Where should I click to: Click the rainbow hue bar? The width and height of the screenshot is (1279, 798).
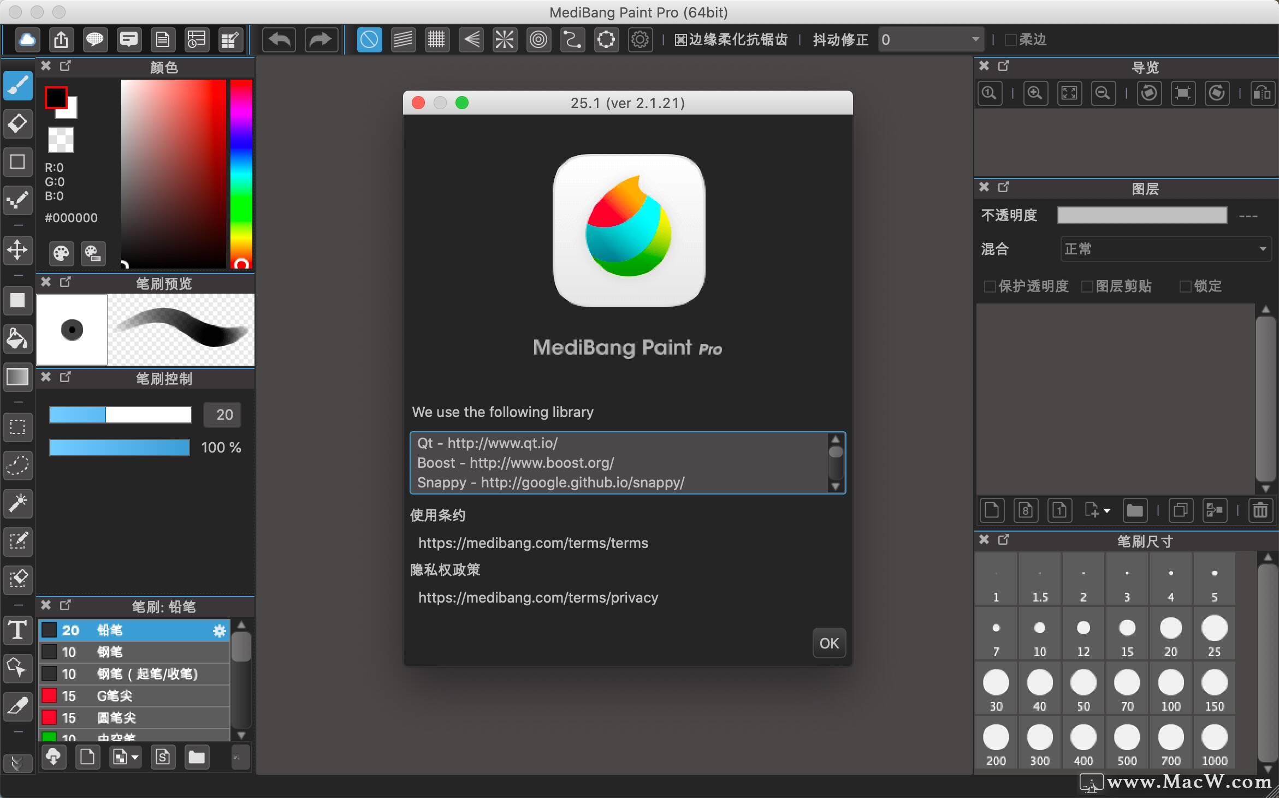[x=241, y=174]
